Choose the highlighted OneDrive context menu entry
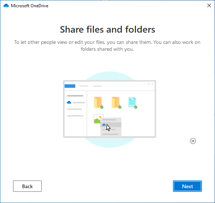Viewport: 215px width, 203px height. pyautogui.click(x=111, y=125)
